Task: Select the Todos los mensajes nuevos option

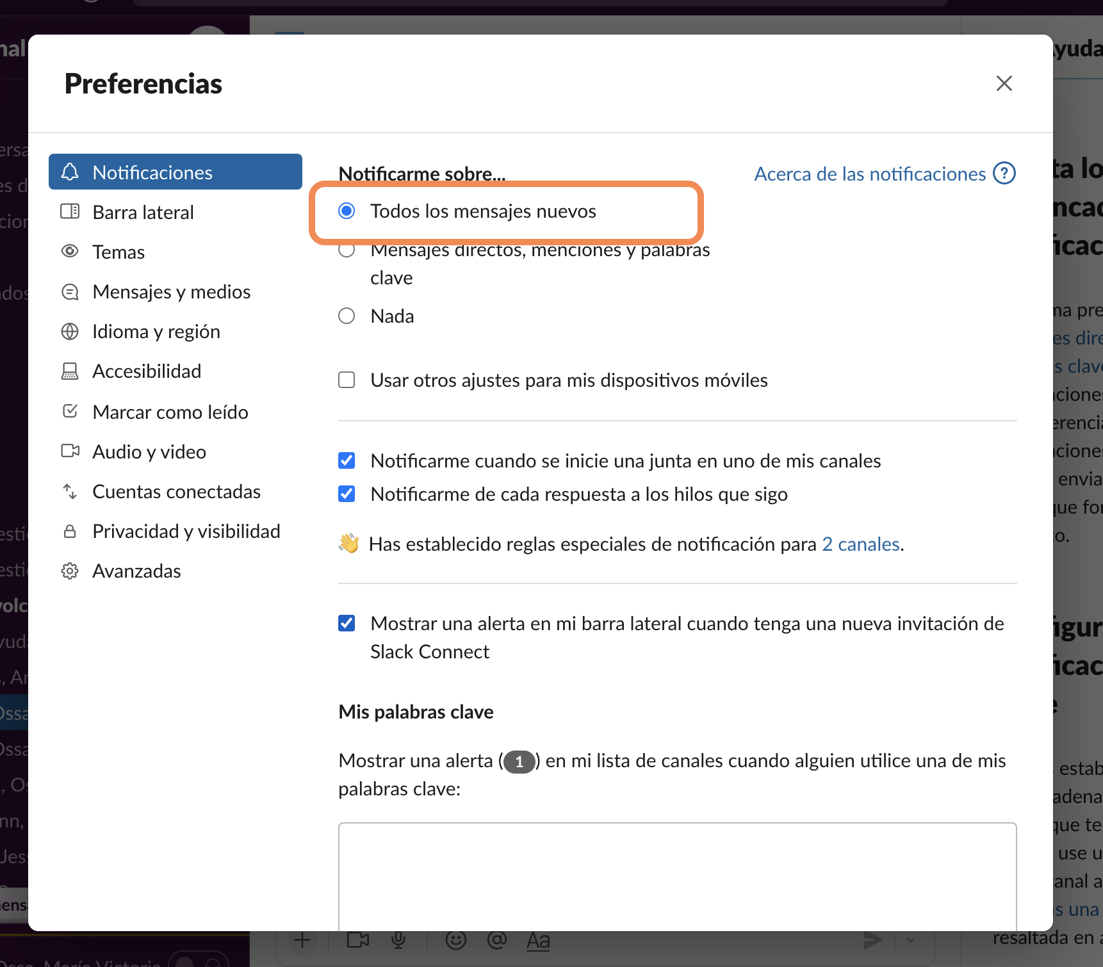Action: (347, 211)
